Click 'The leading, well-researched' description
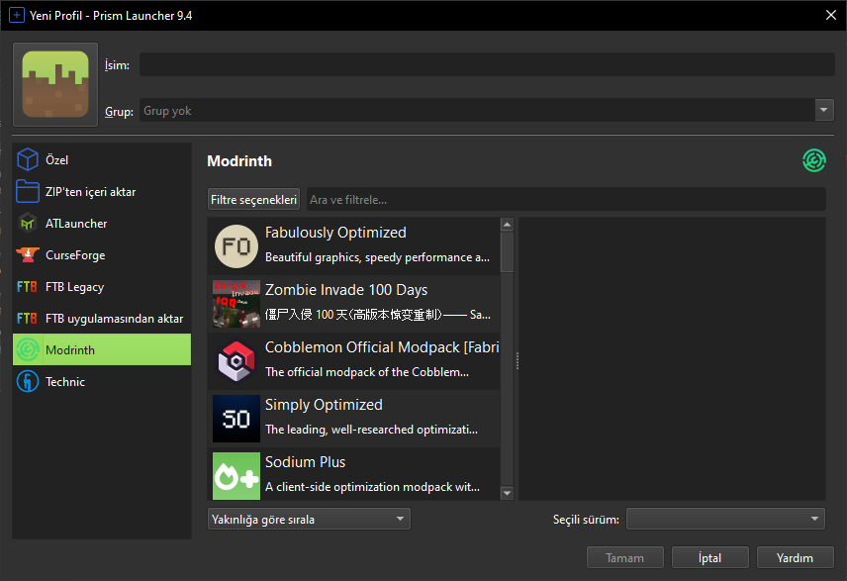This screenshot has height=581, width=847. [x=371, y=430]
